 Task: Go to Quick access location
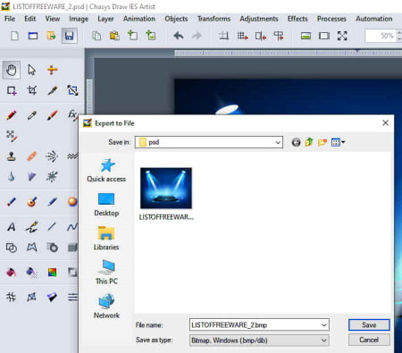[106, 170]
